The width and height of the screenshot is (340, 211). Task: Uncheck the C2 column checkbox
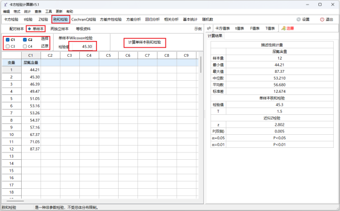(x=25, y=40)
